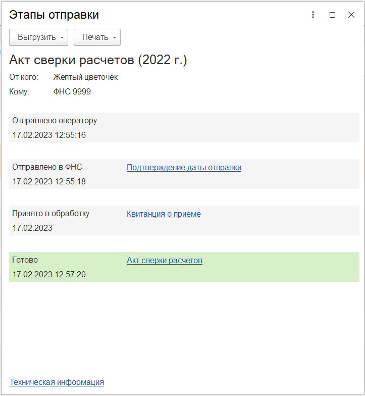Close the Этапы отправки dialog

click(351, 15)
